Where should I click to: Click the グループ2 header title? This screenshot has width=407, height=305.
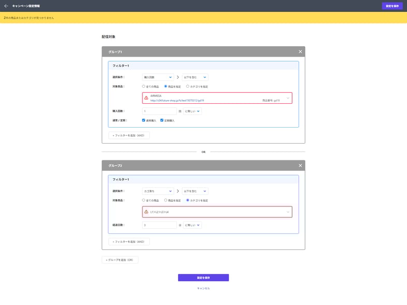pos(115,165)
